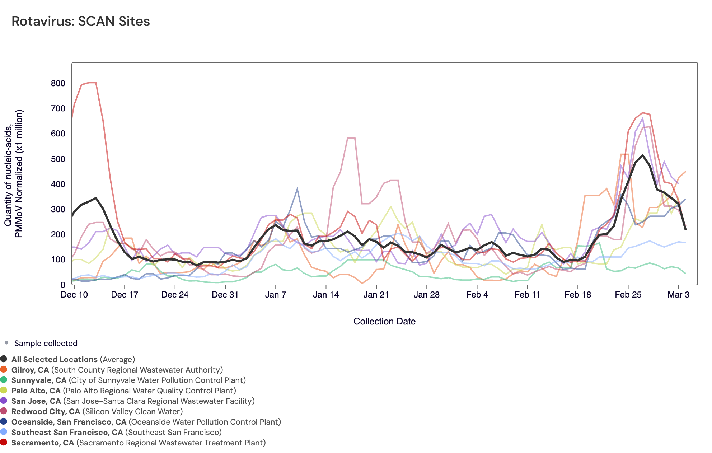Click the red Sacramento legend dot

[4, 442]
